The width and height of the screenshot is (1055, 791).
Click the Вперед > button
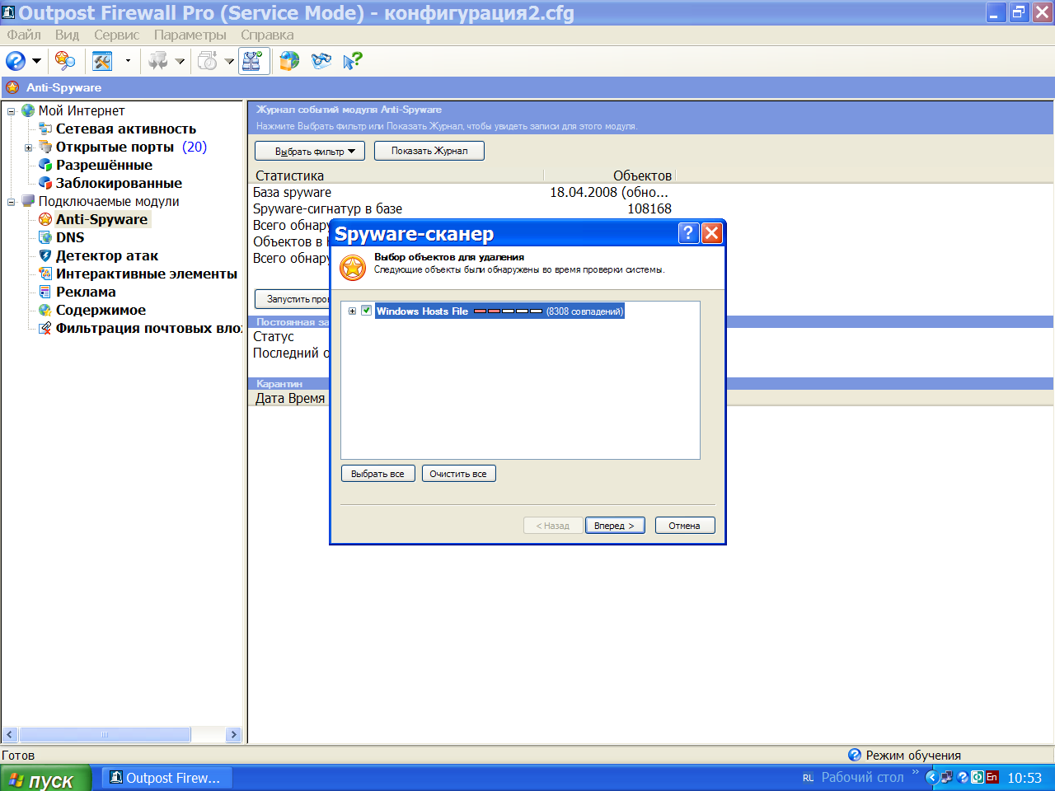[614, 526]
